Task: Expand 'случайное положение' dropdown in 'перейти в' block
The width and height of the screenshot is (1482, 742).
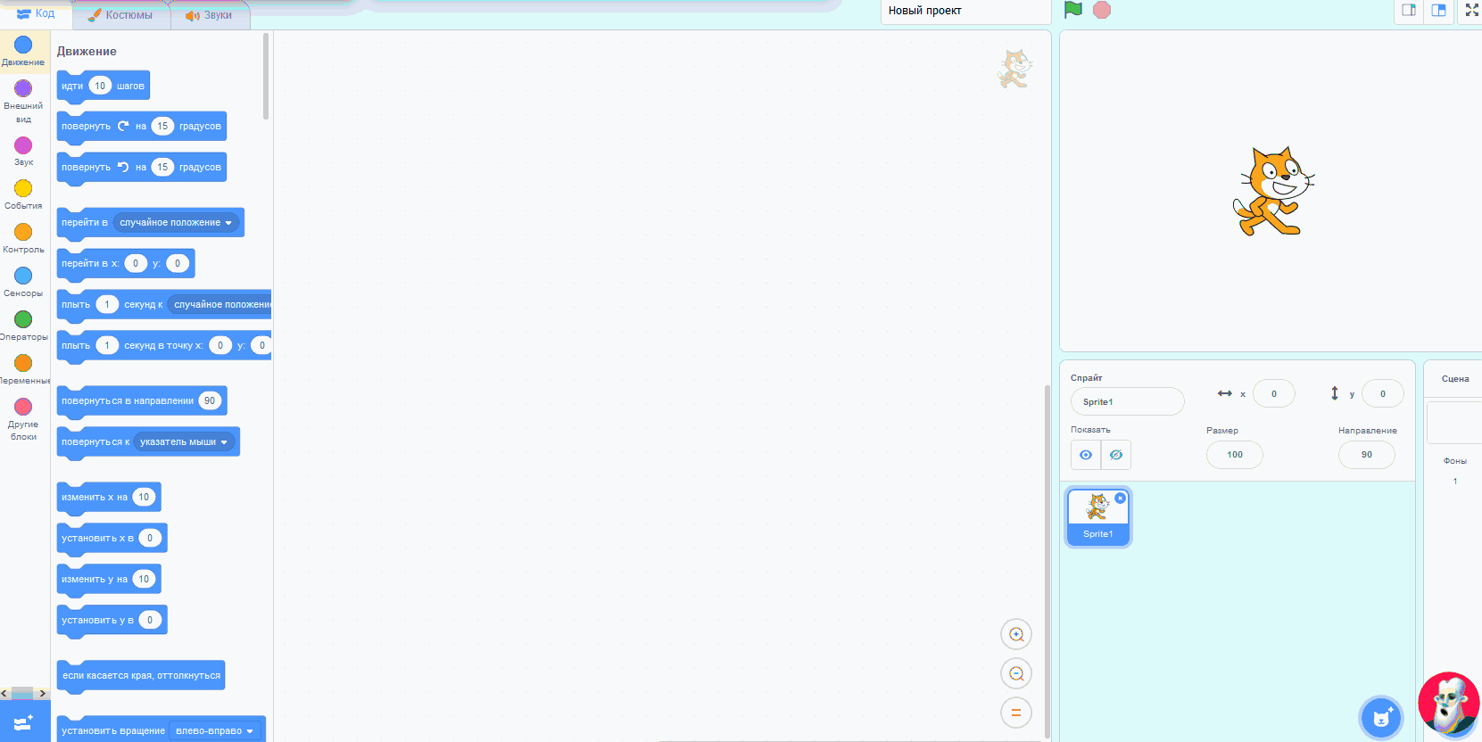Action: (177, 223)
